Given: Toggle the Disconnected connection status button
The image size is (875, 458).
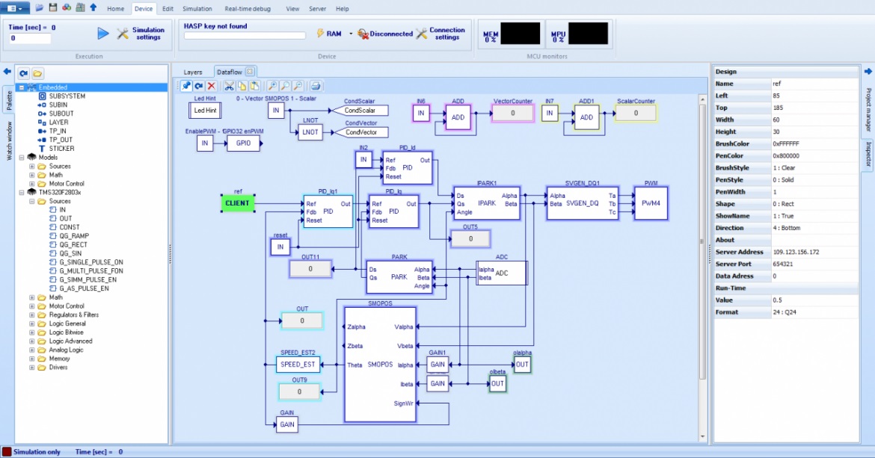Looking at the screenshot, I should tap(386, 34).
